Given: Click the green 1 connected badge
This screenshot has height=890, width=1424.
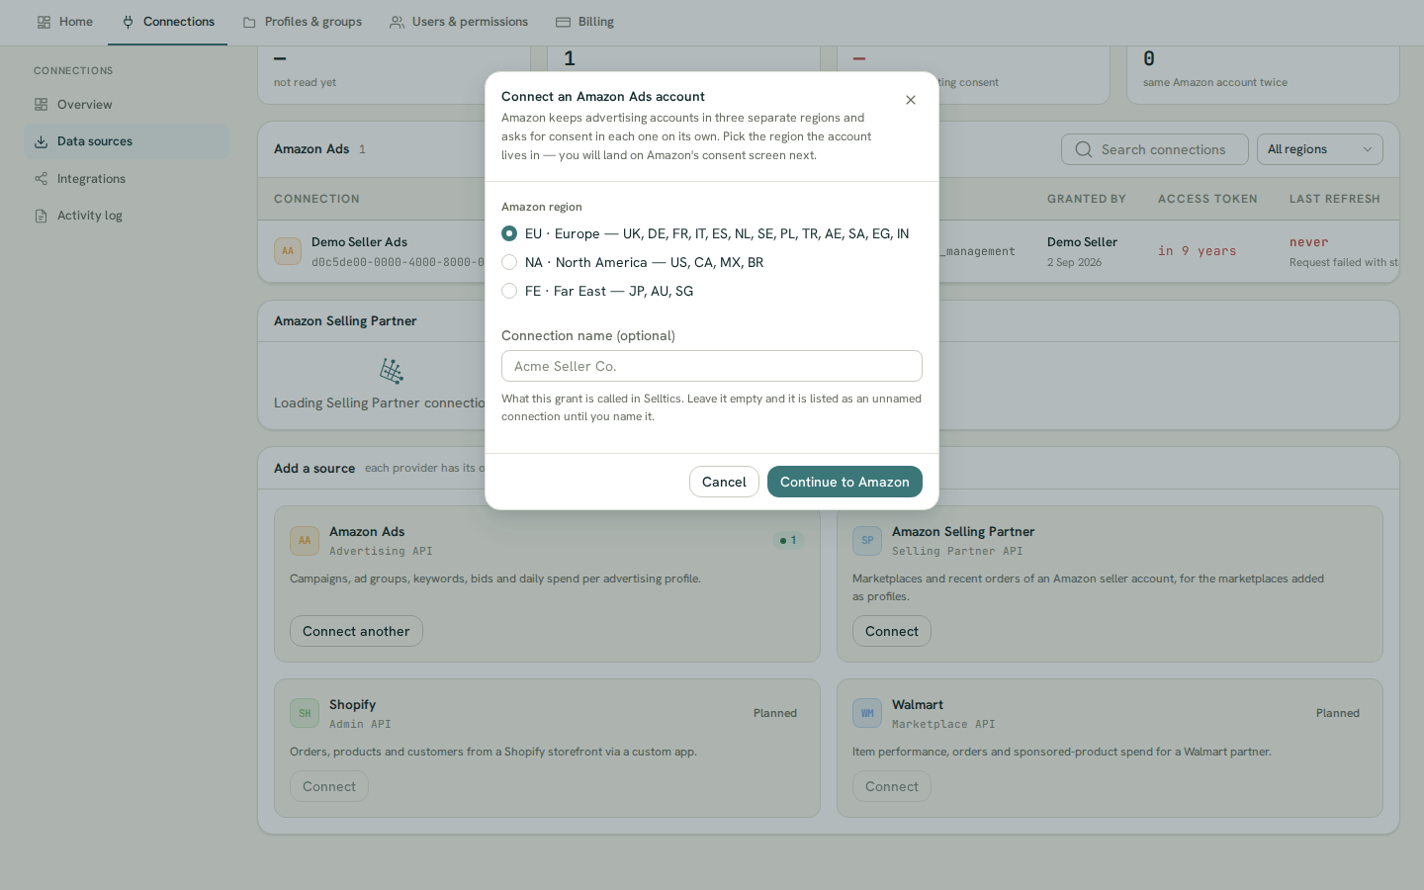Looking at the screenshot, I should click(788, 540).
